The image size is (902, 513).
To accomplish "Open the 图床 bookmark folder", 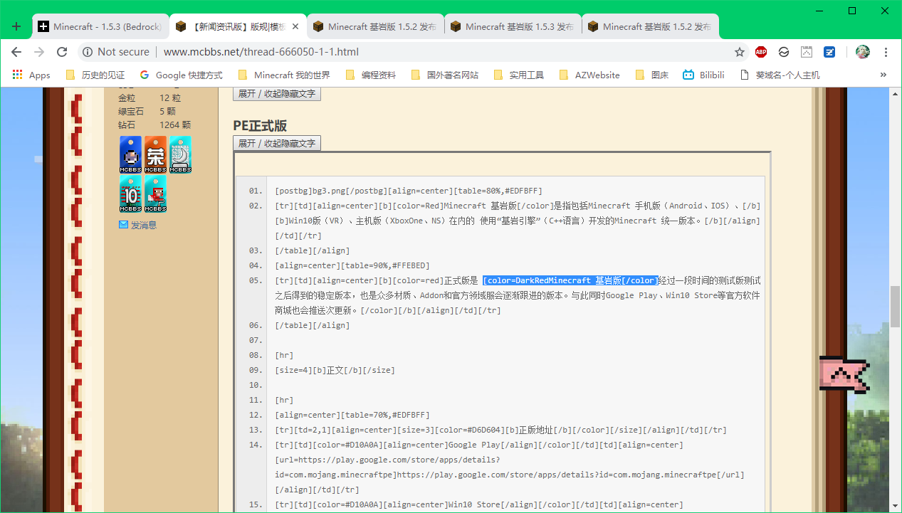I will coord(652,75).
